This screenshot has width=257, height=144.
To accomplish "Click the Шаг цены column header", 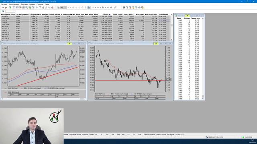I will click(x=140, y=14).
